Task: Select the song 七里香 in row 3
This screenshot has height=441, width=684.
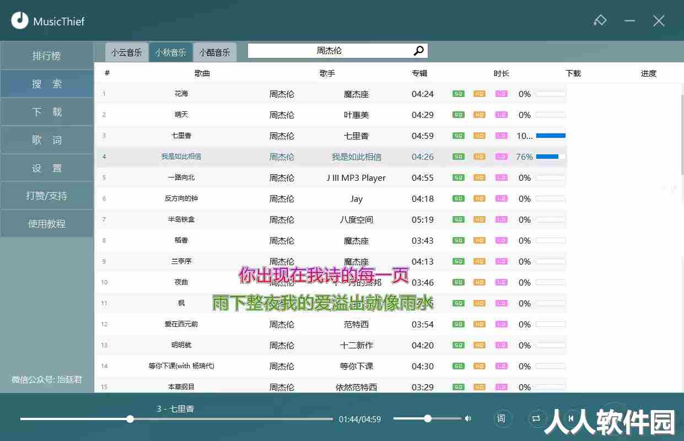Action: [181, 136]
